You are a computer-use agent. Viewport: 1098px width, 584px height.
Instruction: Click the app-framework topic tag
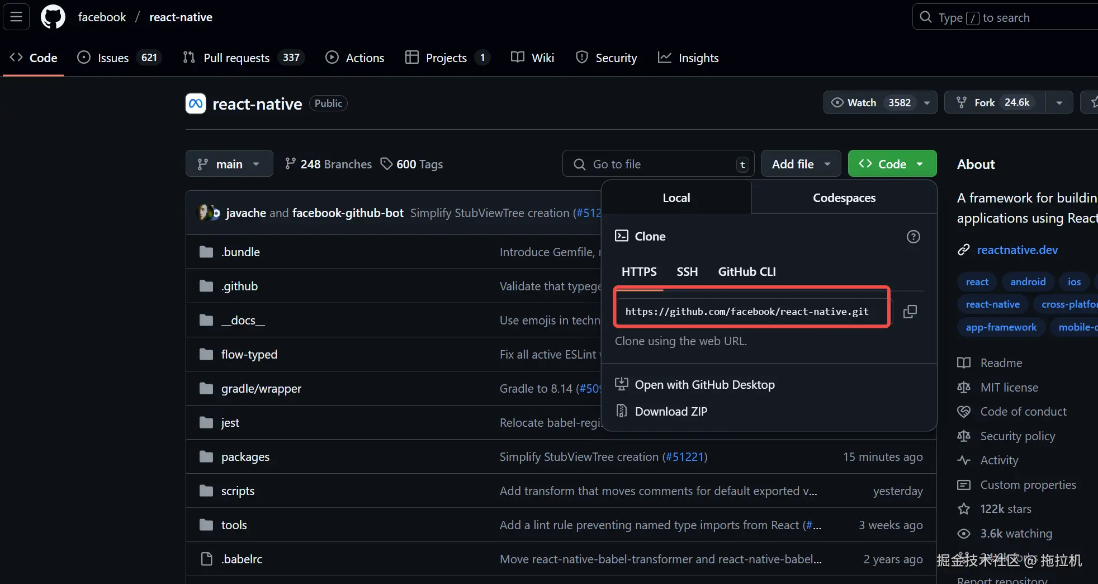1001,327
